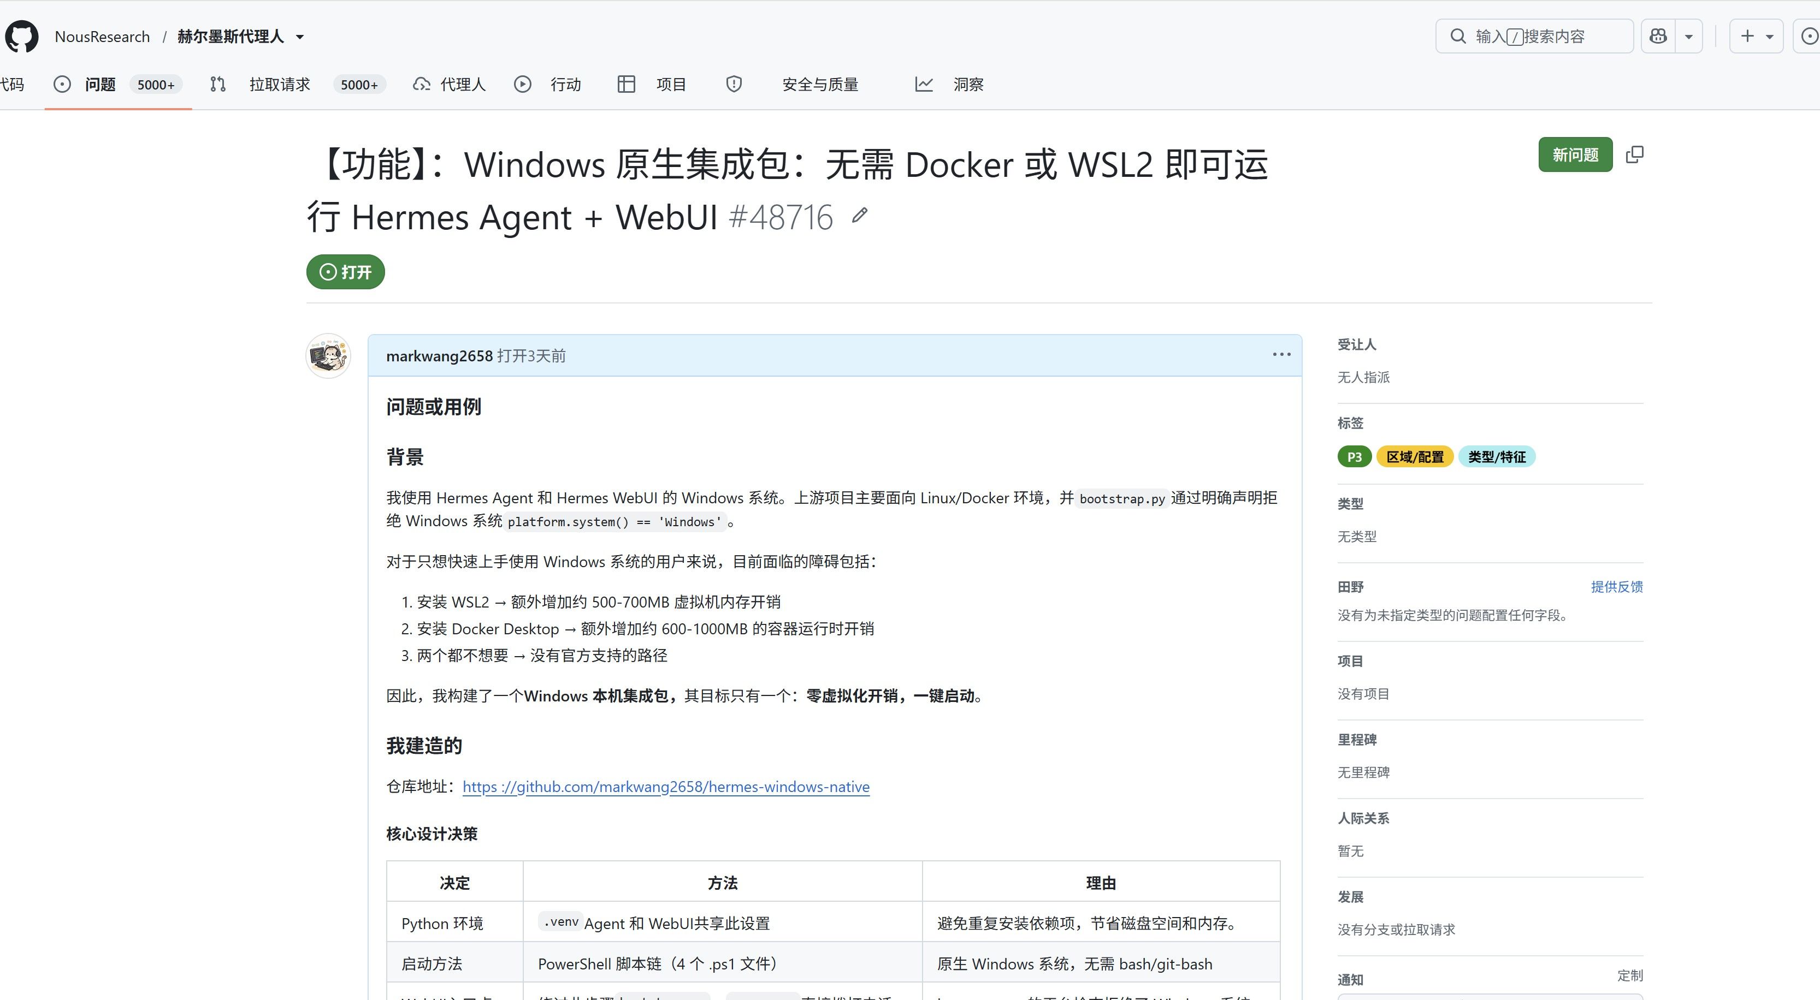Open the GitHub homepage logo

pyautogui.click(x=21, y=36)
